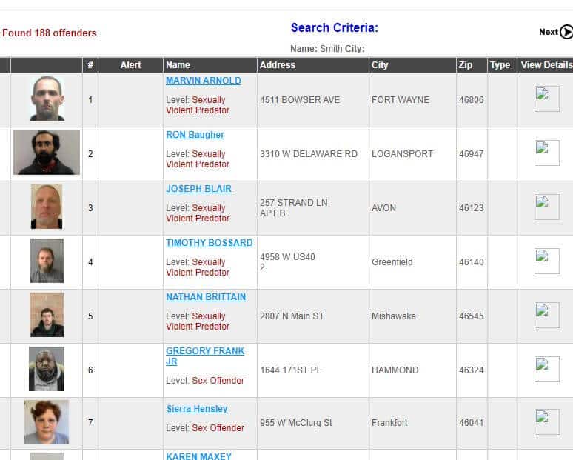Open View Details icon for Greenfield row

pyautogui.click(x=547, y=261)
